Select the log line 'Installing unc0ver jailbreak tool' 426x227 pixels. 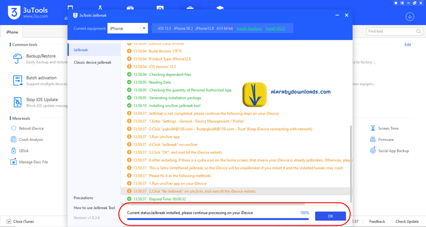click(x=175, y=105)
